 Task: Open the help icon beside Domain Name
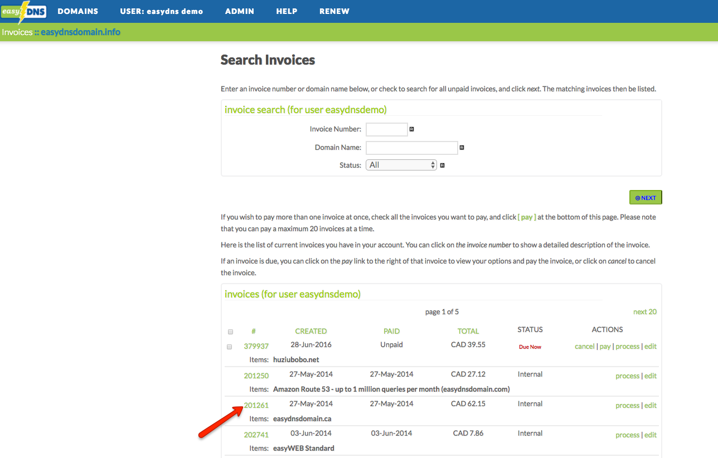coord(462,148)
